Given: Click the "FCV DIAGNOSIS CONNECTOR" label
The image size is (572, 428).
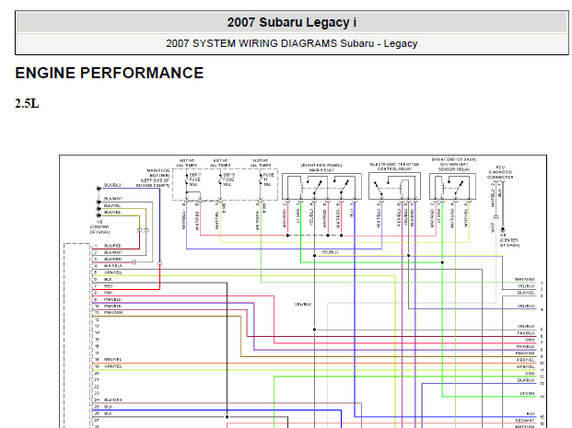Looking at the screenshot, I should pos(500,172).
